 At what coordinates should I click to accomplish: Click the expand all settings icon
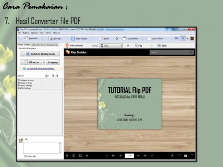tap(53, 76)
